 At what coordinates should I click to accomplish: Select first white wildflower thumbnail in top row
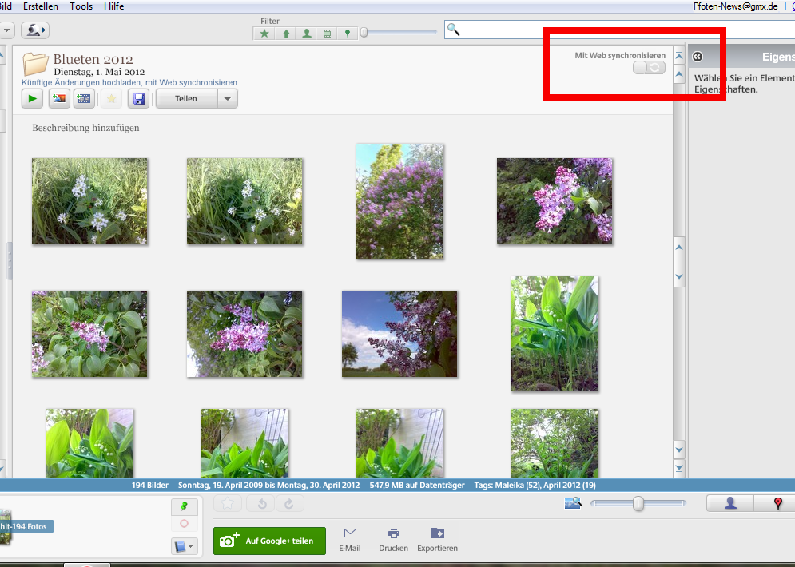pyautogui.click(x=89, y=201)
